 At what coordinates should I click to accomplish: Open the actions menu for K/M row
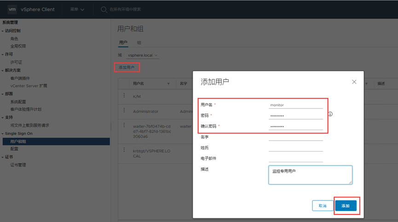coord(124,95)
